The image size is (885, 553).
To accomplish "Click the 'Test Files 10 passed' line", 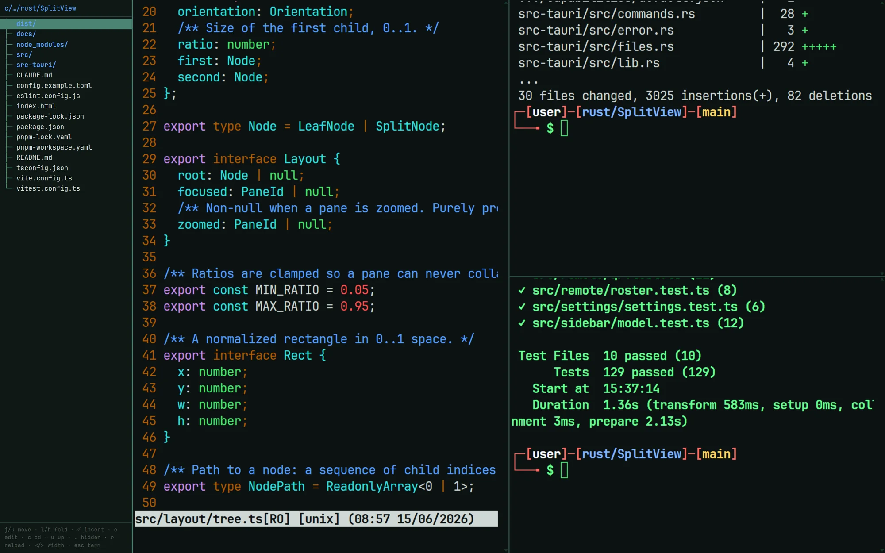I will pos(610,356).
